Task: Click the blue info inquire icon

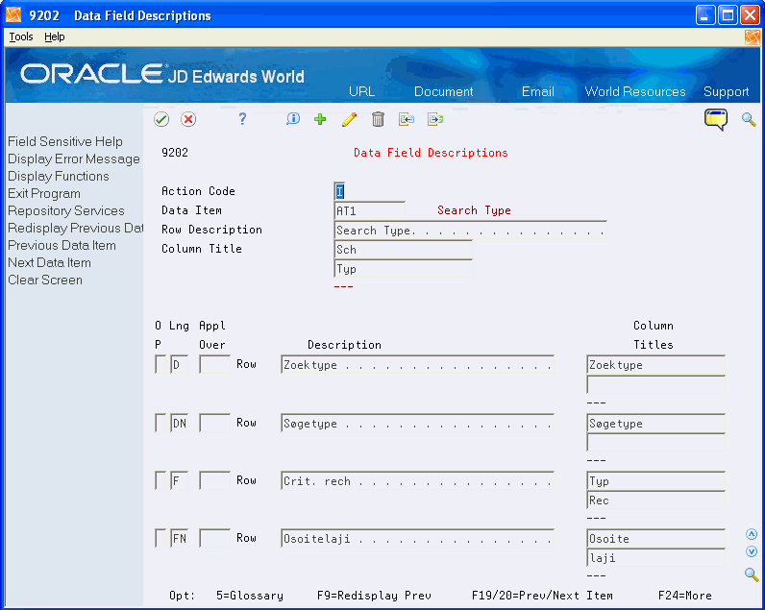Action: 293,119
